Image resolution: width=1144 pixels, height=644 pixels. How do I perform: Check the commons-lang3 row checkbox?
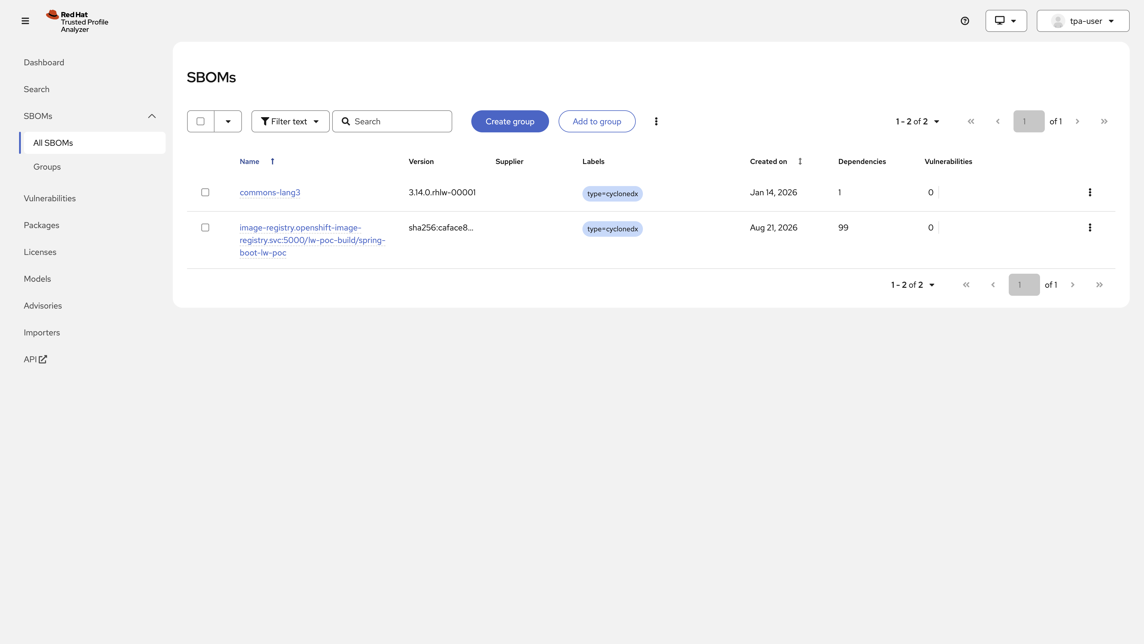(x=205, y=192)
